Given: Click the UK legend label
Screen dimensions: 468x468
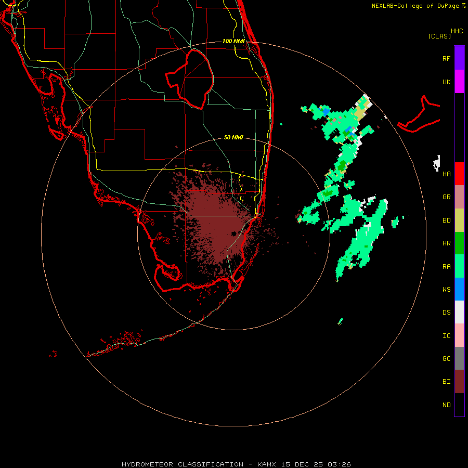Looking at the screenshot, I should click(x=446, y=82).
